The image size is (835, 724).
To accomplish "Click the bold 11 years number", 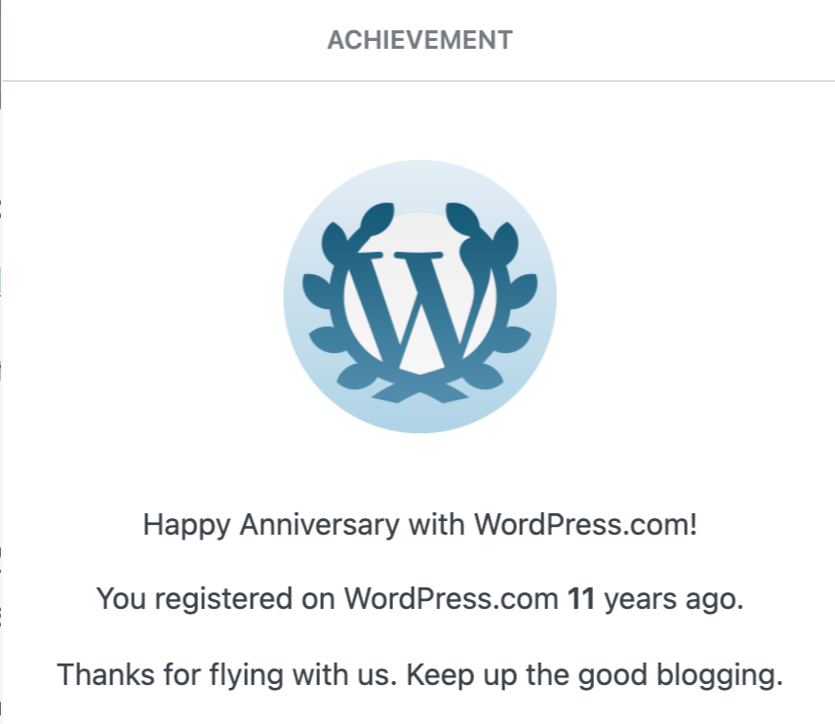I will (x=581, y=599).
